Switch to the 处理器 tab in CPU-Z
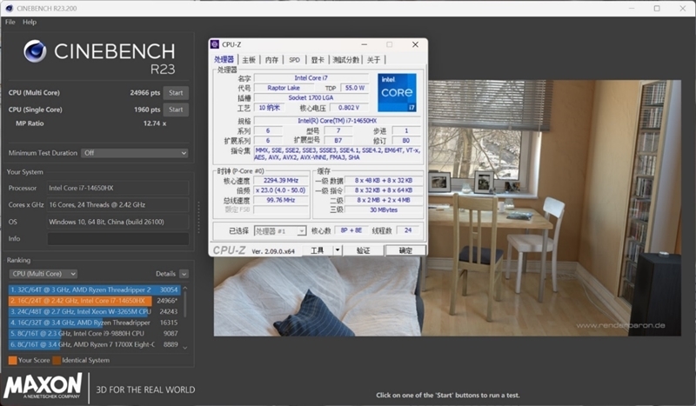 tap(224, 59)
